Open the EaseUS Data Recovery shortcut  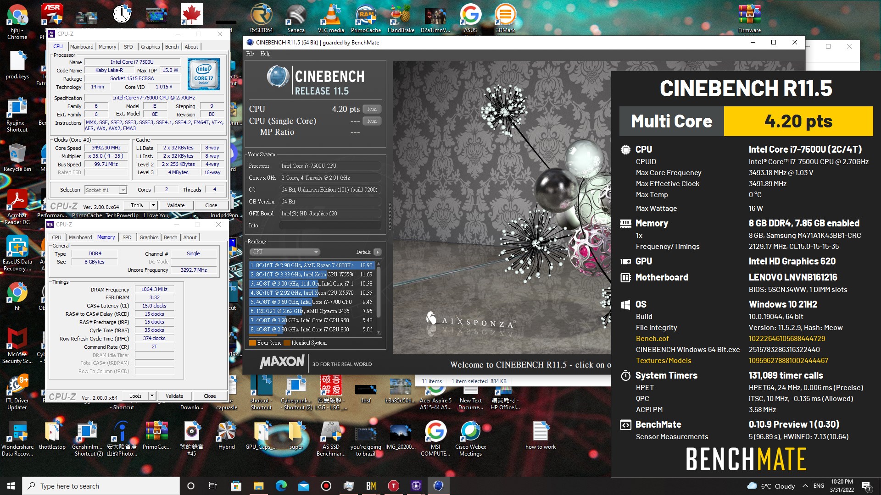coord(17,253)
